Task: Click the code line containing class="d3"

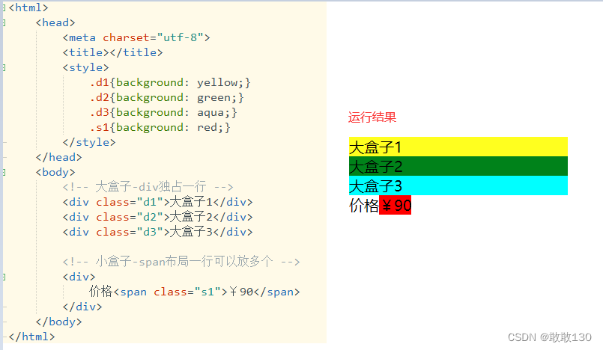Action: [x=157, y=232]
